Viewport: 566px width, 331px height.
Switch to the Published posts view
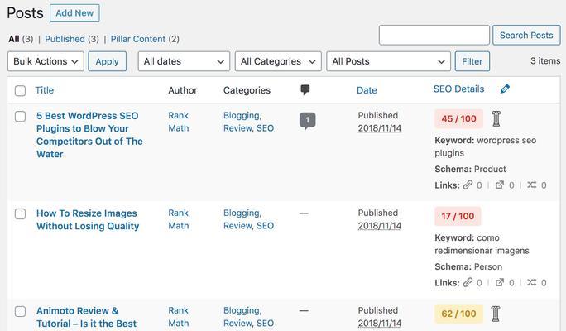click(65, 39)
